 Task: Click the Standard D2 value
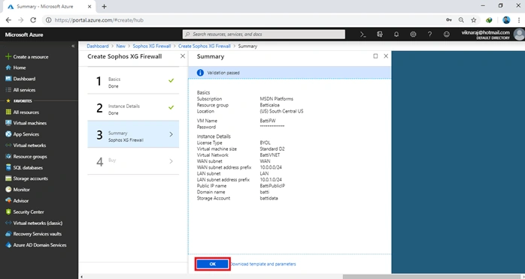click(272, 148)
